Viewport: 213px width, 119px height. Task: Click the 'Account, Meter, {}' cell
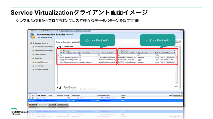[89, 62]
